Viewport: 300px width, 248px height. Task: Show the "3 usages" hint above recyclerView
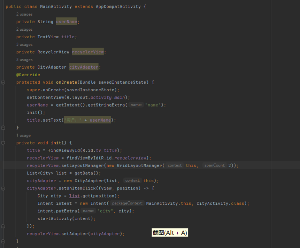point(24,45)
